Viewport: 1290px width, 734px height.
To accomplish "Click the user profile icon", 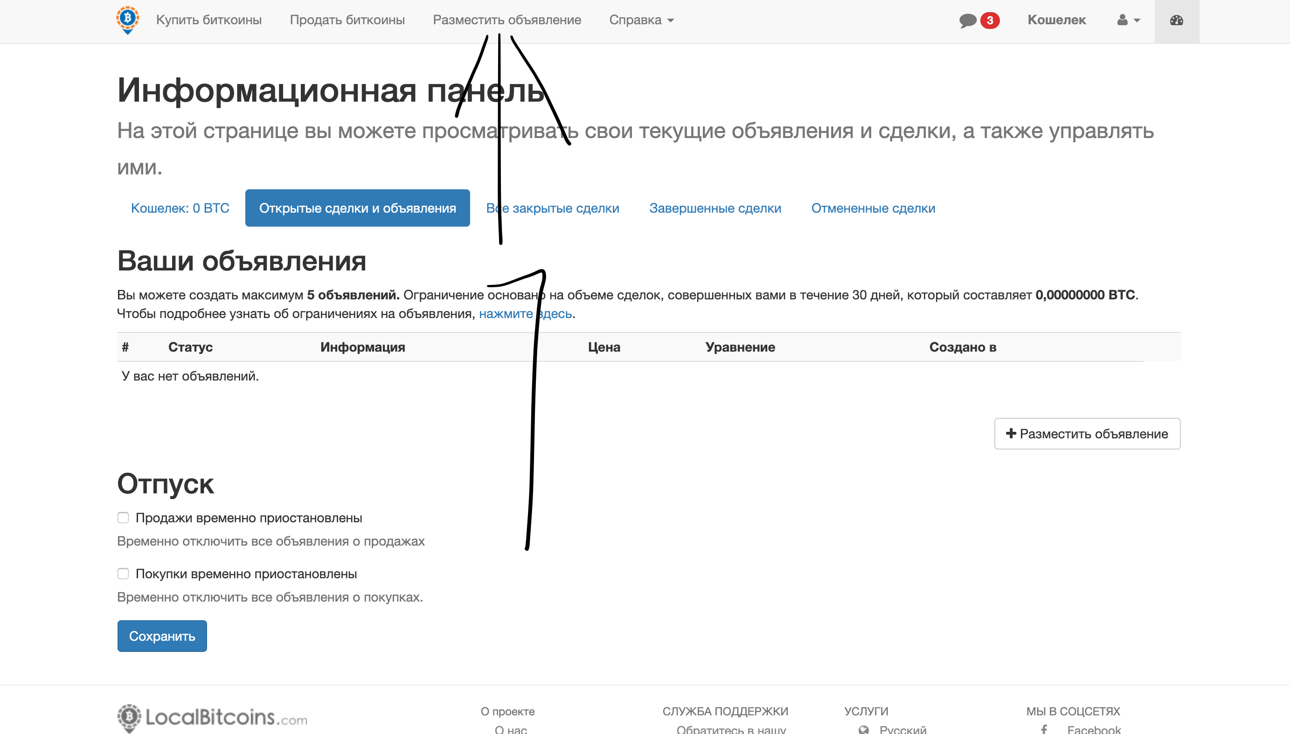I will (x=1122, y=20).
